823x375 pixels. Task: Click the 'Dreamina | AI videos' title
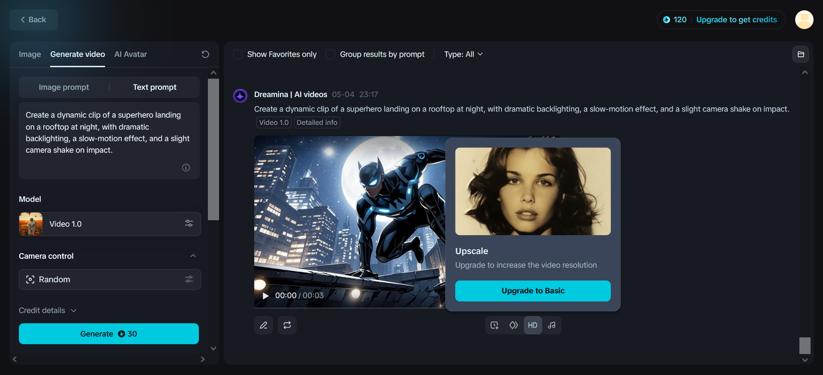[x=291, y=94]
